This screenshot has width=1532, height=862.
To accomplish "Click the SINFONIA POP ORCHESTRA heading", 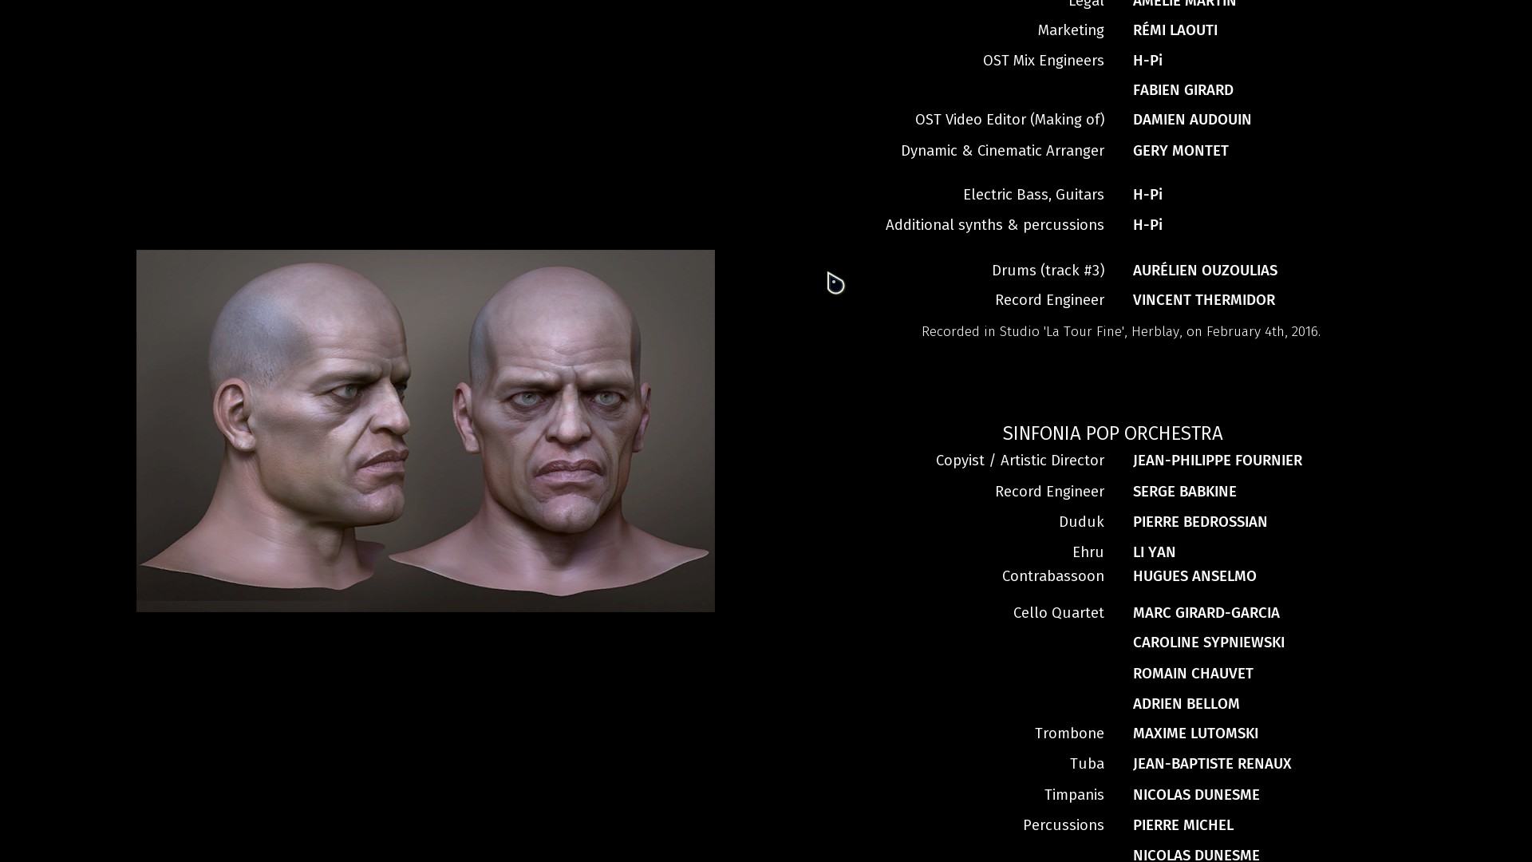I will click(x=1112, y=433).
